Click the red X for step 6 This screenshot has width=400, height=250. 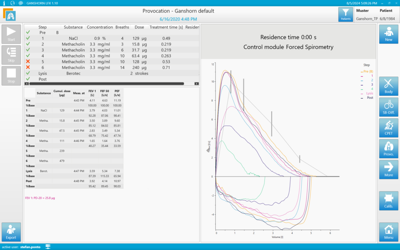(28, 67)
